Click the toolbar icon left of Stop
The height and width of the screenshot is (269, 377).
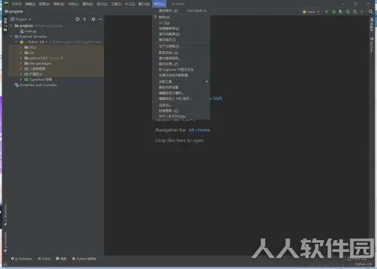(x=355, y=12)
